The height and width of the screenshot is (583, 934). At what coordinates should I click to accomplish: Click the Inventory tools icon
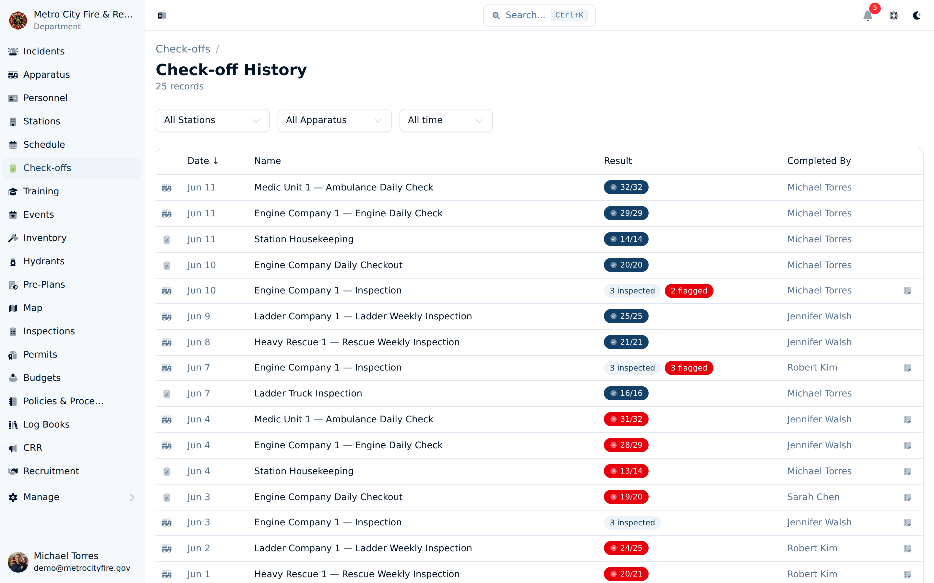pos(13,238)
